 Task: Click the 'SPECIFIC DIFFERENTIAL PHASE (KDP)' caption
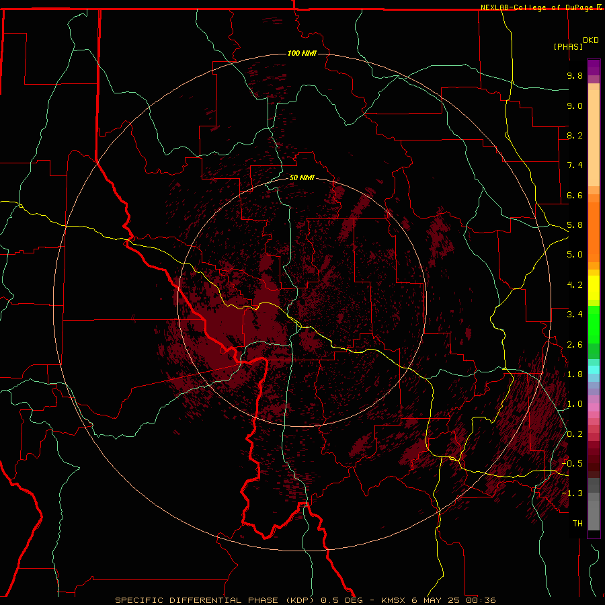click(x=216, y=600)
